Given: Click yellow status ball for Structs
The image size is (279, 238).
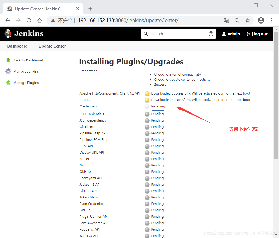Looking at the screenshot, I should click(147, 100).
